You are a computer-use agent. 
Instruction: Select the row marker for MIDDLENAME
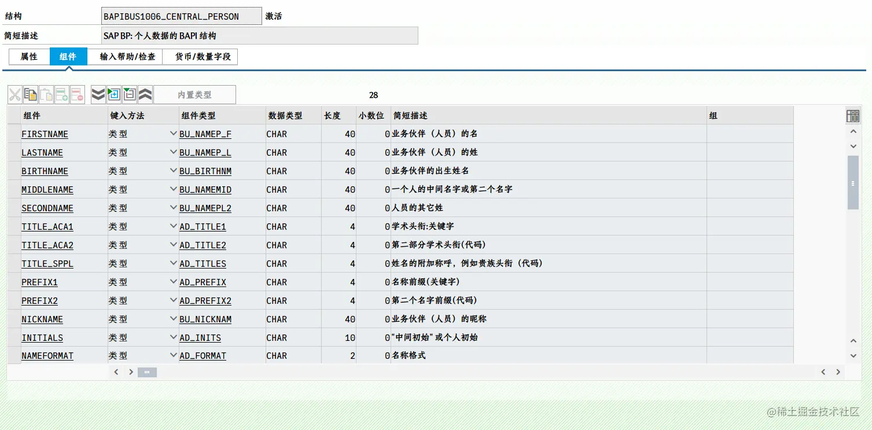14,189
